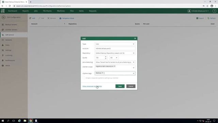
Task: Click the Sessions sidebar icon
Action: [3, 40]
